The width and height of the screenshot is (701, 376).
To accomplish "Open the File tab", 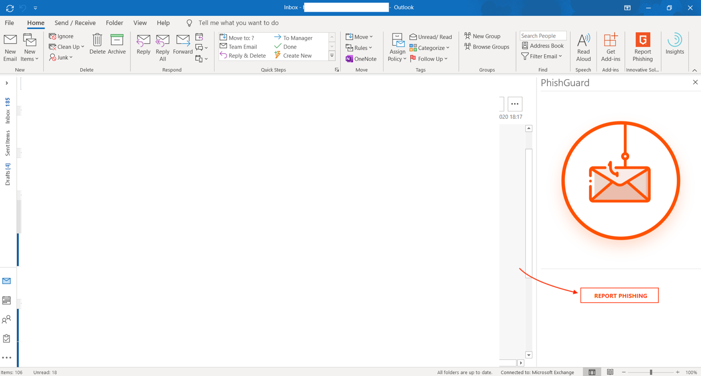I will [x=10, y=23].
